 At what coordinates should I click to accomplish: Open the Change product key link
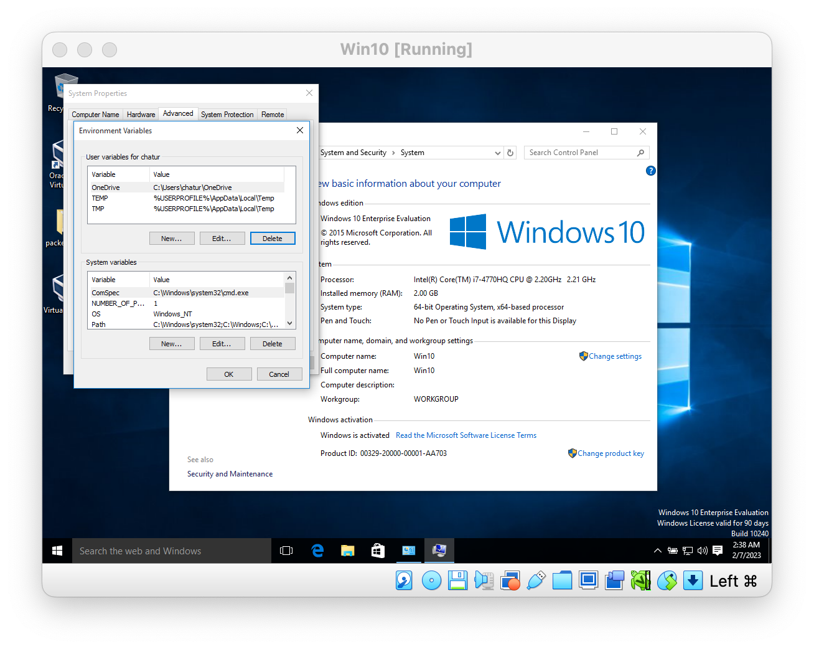point(610,453)
